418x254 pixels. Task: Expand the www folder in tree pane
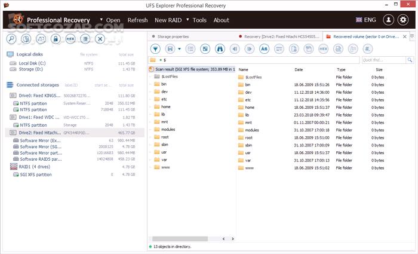150,167
